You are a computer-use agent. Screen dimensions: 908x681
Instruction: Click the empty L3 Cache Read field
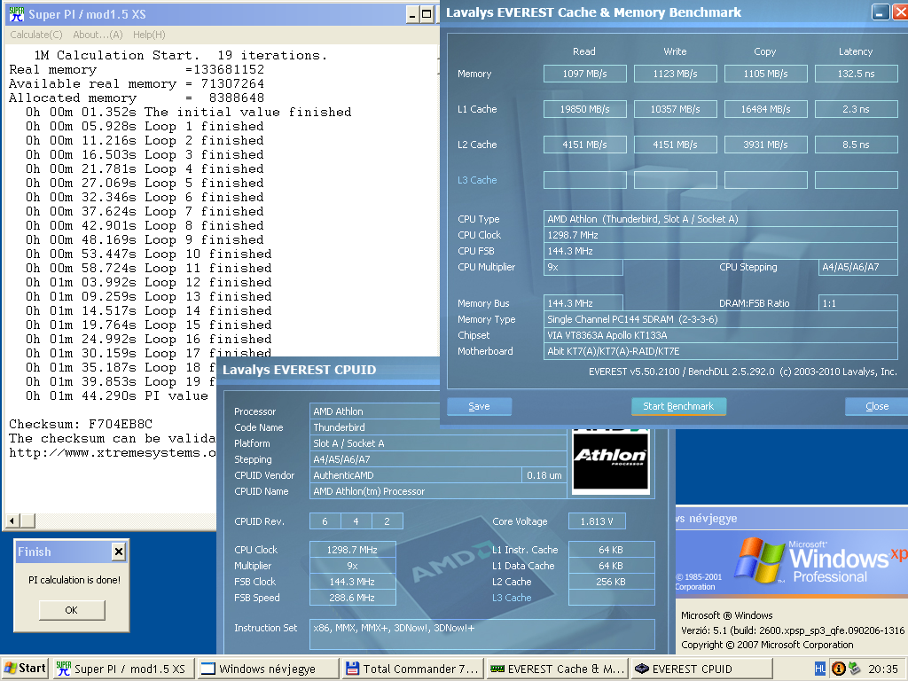pyautogui.click(x=585, y=180)
